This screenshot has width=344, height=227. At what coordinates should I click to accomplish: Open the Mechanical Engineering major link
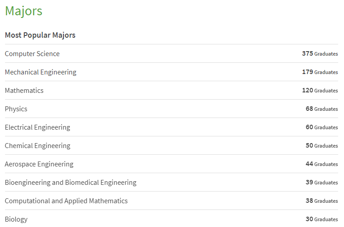click(x=41, y=72)
